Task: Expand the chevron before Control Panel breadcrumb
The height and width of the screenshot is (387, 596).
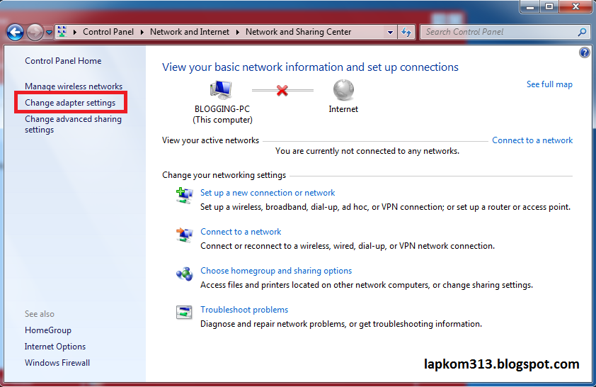Action: point(75,32)
